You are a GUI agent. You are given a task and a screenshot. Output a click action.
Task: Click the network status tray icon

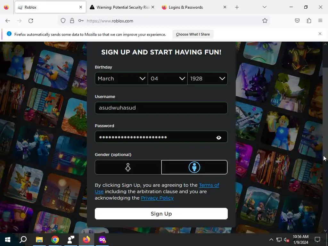click(x=279, y=240)
